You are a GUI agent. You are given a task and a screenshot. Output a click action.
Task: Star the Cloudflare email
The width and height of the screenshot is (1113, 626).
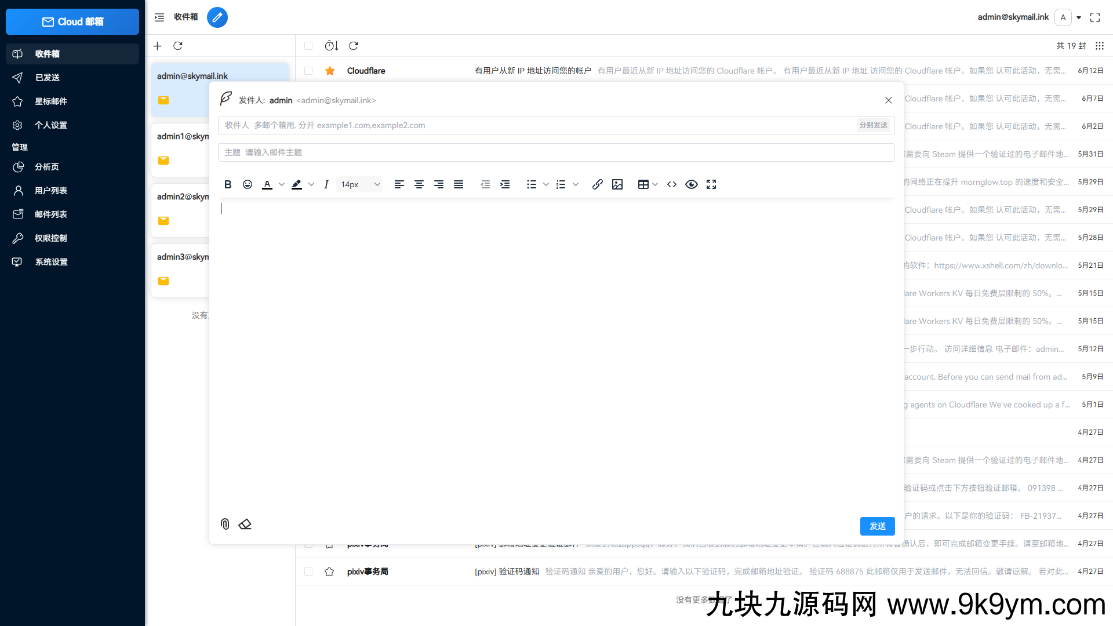click(329, 71)
